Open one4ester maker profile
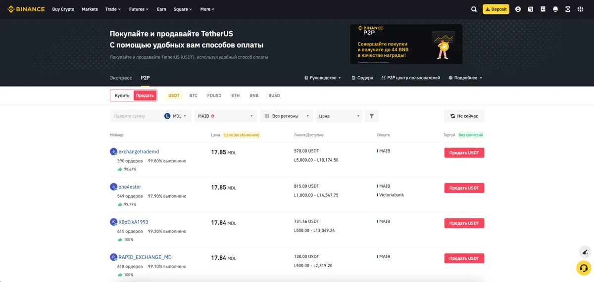594x282 pixels. click(x=130, y=187)
